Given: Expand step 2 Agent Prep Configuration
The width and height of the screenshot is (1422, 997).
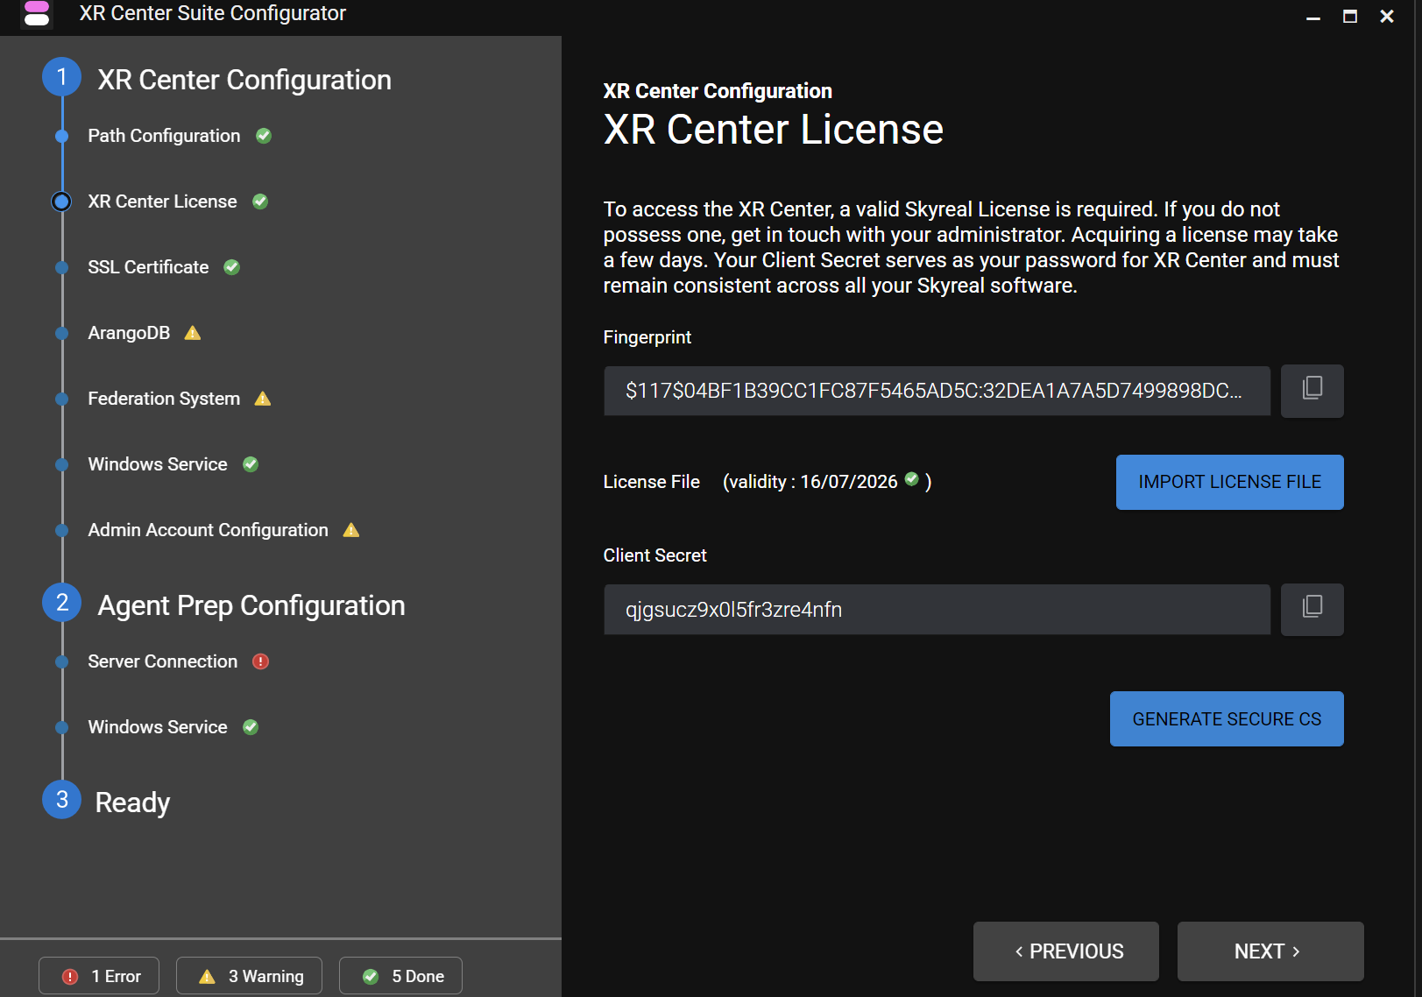Looking at the screenshot, I should point(251,605).
